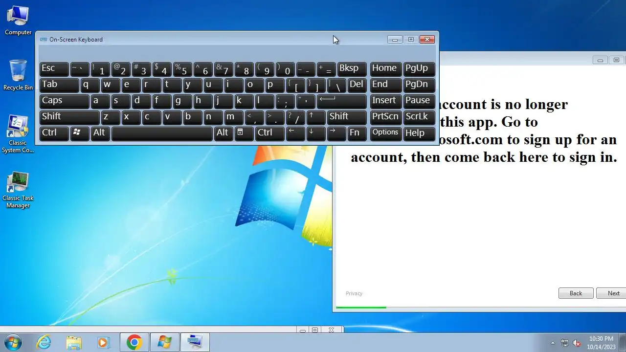This screenshot has width=626, height=352.
Task: Click the Enter key on keyboard
Action: click(342, 101)
